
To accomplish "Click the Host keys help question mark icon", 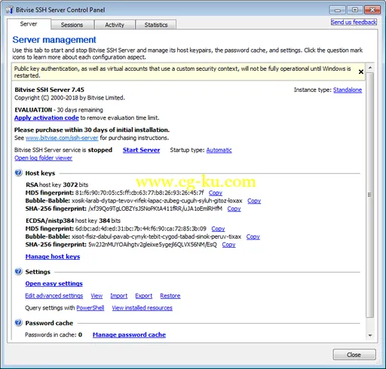I will pos(18,173).
